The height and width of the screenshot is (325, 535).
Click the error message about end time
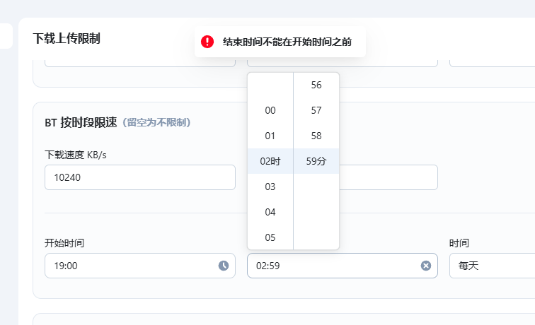[287, 42]
